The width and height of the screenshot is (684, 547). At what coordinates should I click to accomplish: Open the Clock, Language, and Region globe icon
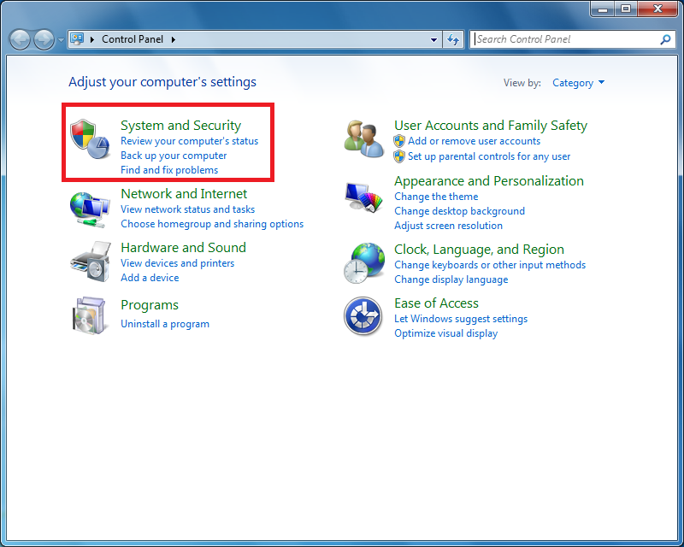pyautogui.click(x=364, y=263)
